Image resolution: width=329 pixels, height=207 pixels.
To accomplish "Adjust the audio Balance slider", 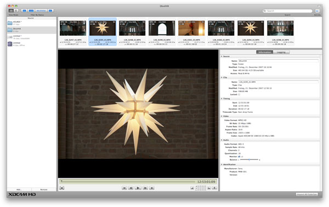I will tap(249, 160).
